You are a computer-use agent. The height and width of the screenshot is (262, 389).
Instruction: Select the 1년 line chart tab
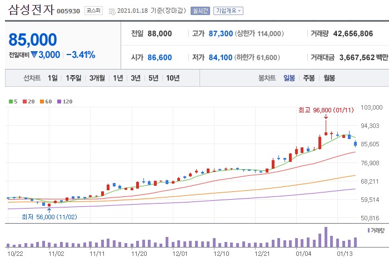(x=118, y=78)
